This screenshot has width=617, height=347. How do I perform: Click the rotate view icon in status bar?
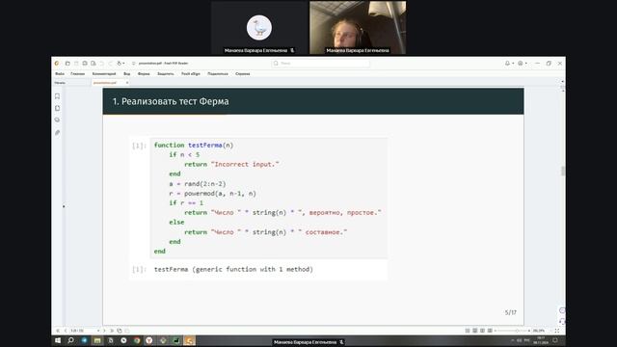click(x=120, y=331)
